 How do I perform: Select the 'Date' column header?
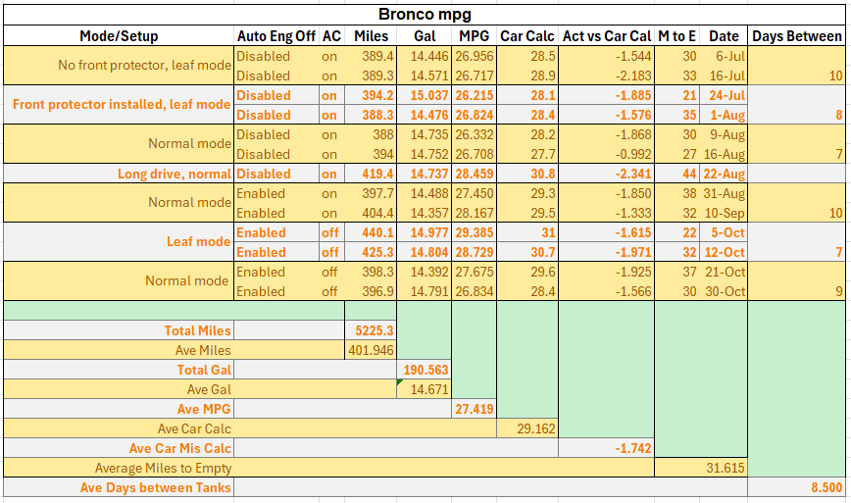[724, 36]
